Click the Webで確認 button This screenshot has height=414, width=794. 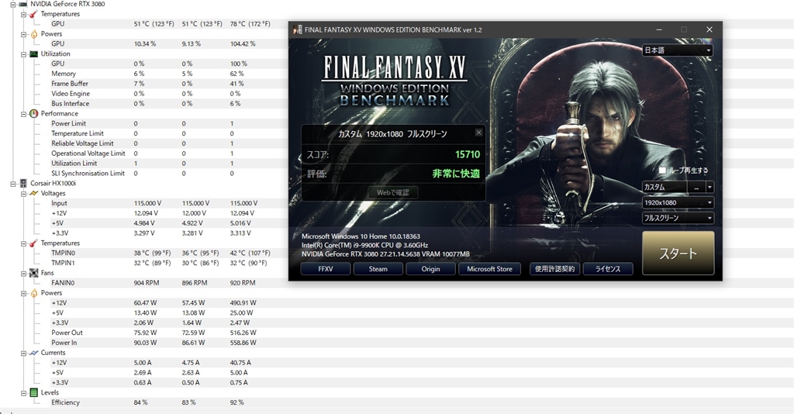click(x=393, y=192)
